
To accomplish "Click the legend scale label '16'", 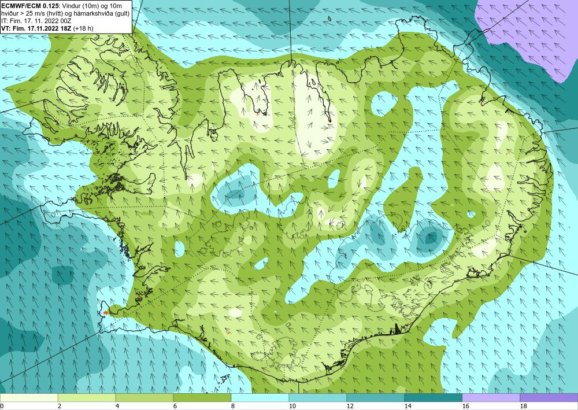I will pos(465,406).
